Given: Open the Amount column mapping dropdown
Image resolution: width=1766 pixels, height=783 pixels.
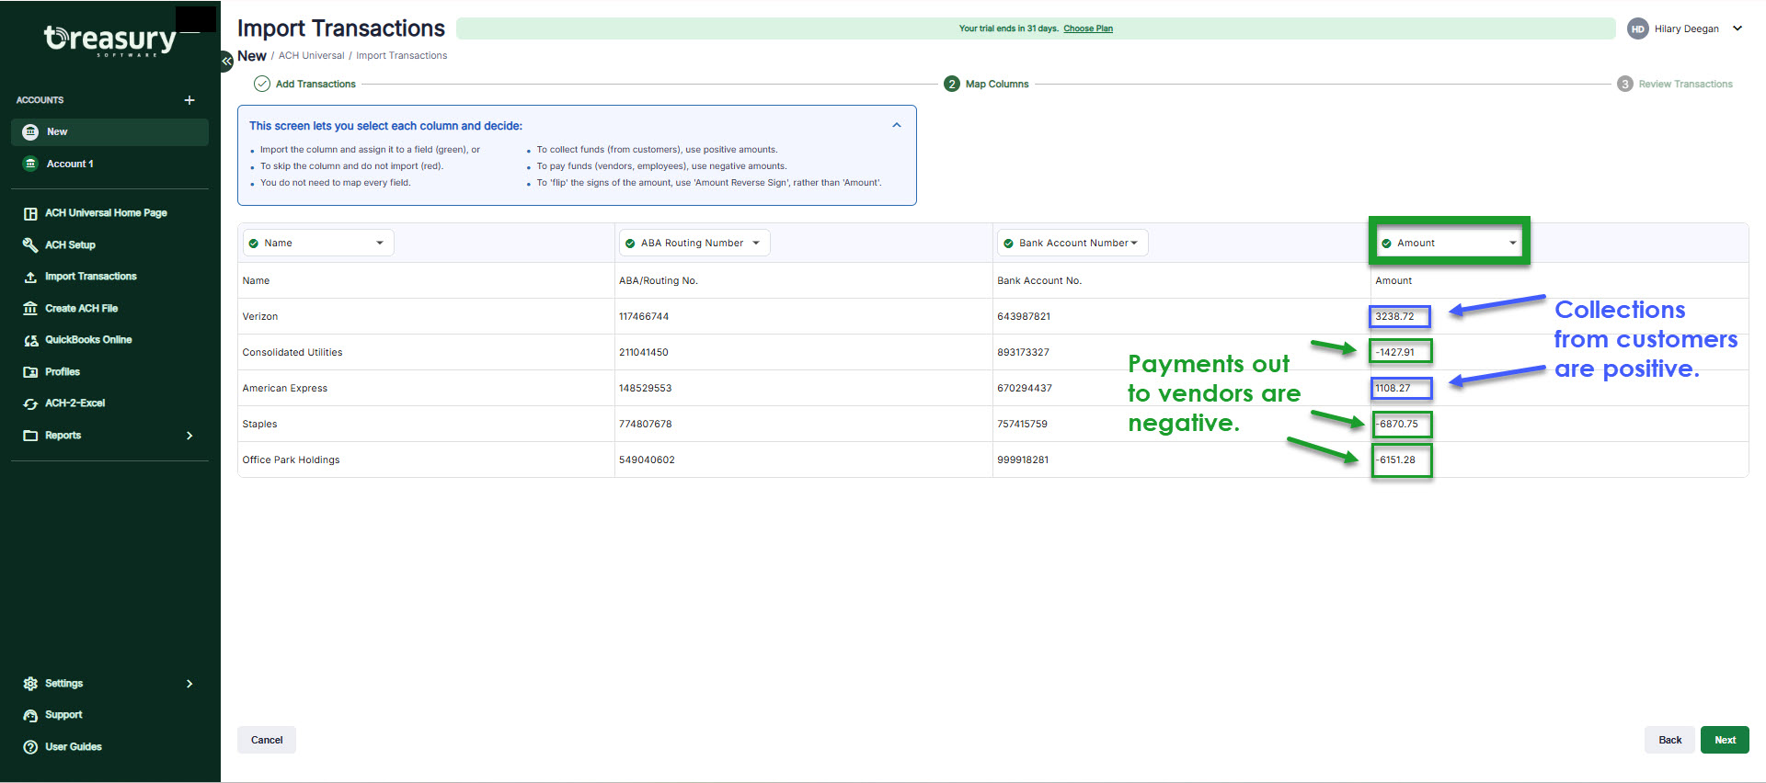Looking at the screenshot, I should tap(1450, 243).
